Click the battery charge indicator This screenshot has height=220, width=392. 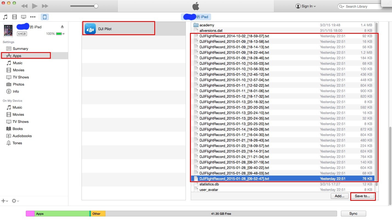(60, 34)
